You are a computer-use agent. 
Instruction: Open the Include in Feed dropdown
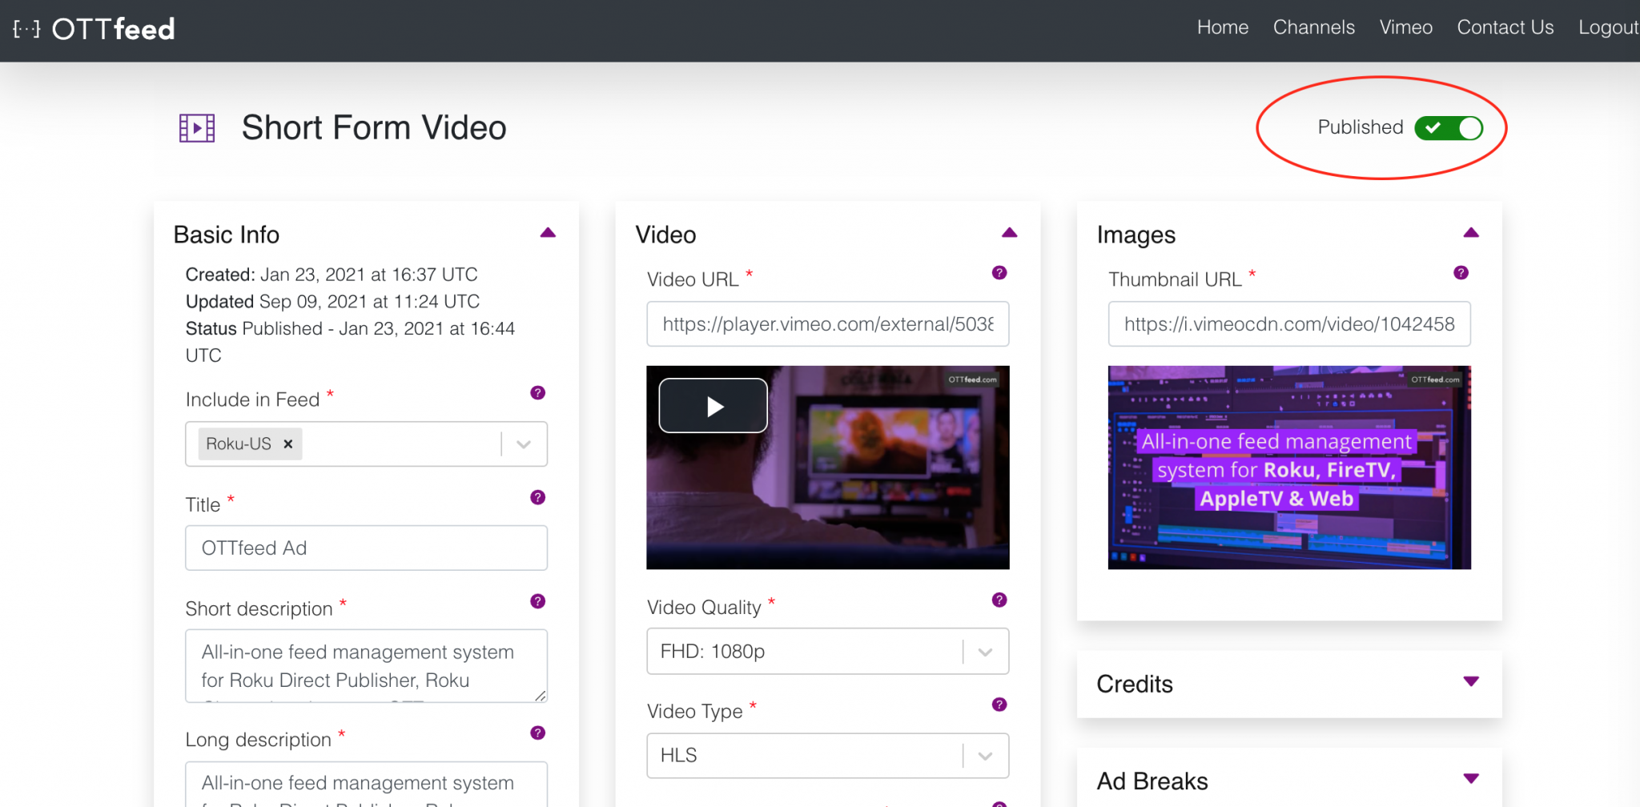[524, 444]
